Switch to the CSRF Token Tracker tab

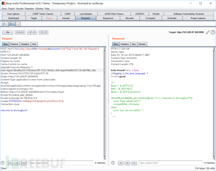pyautogui.click(x=43, y=14)
